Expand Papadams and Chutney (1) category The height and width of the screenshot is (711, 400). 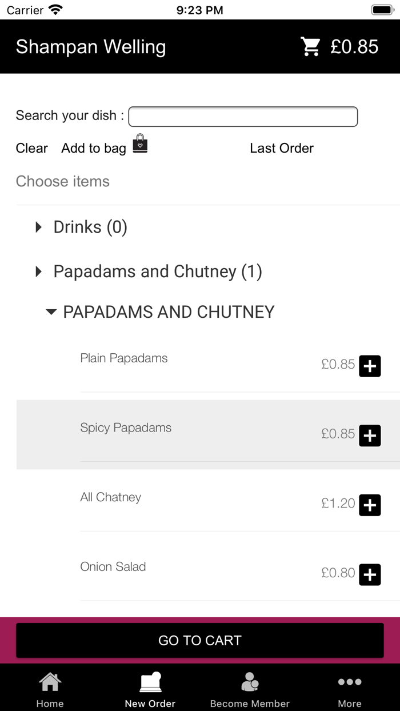coord(39,271)
